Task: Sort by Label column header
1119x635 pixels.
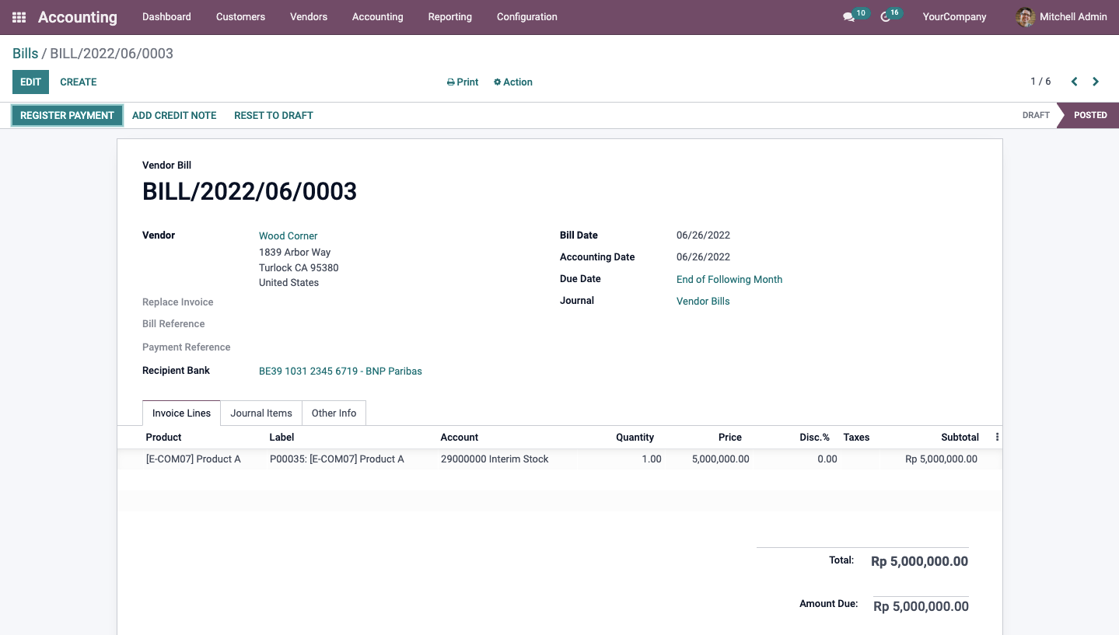Action: (282, 438)
